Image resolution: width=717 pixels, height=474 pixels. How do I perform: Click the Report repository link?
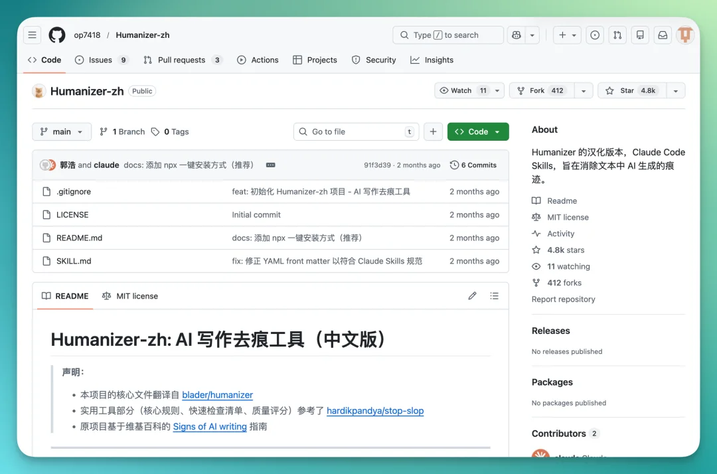pyautogui.click(x=564, y=299)
